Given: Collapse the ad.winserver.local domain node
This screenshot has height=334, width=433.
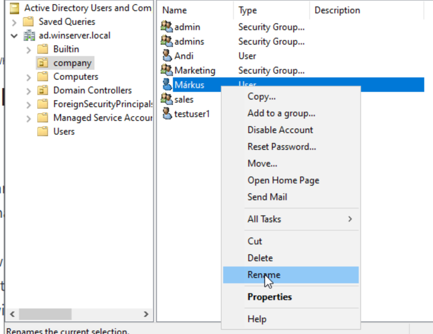Looking at the screenshot, I should (x=14, y=36).
